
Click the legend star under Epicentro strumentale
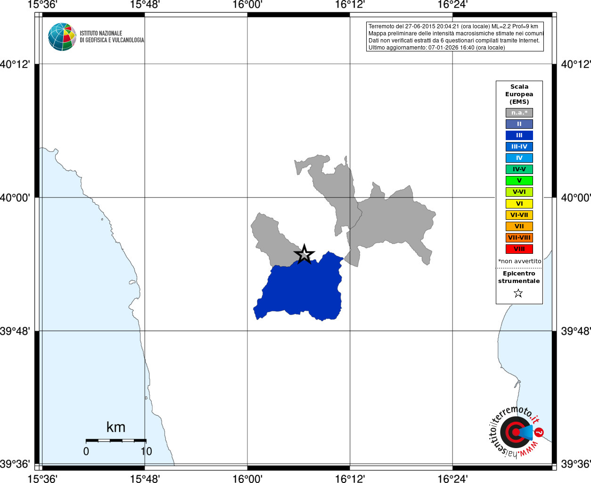point(518,293)
